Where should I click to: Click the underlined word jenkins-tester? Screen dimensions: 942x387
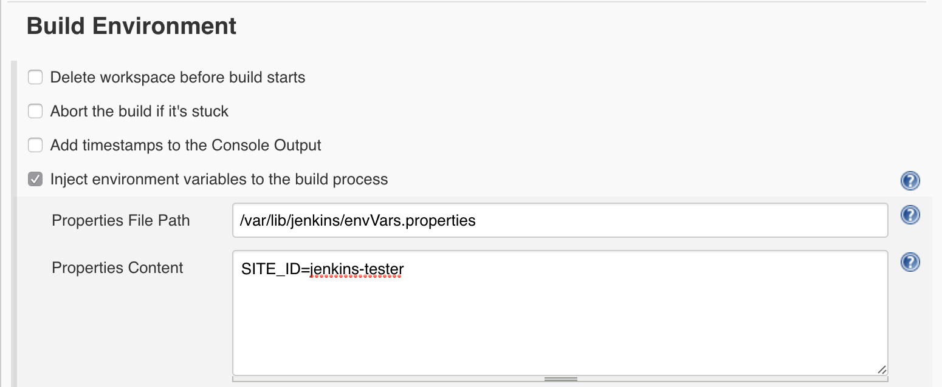click(356, 268)
